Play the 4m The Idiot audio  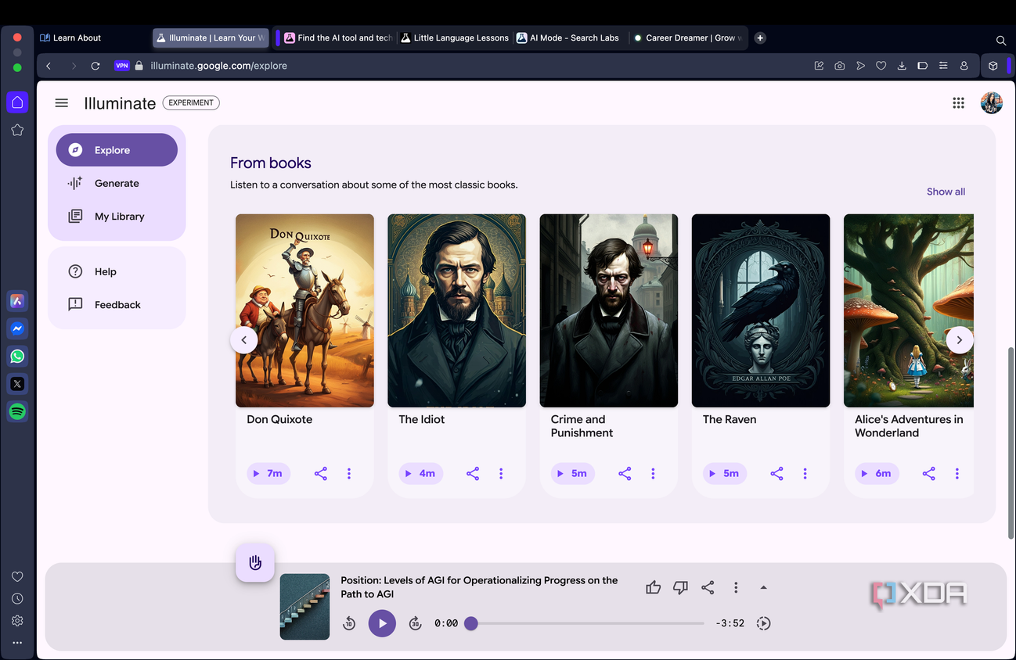pyautogui.click(x=420, y=473)
